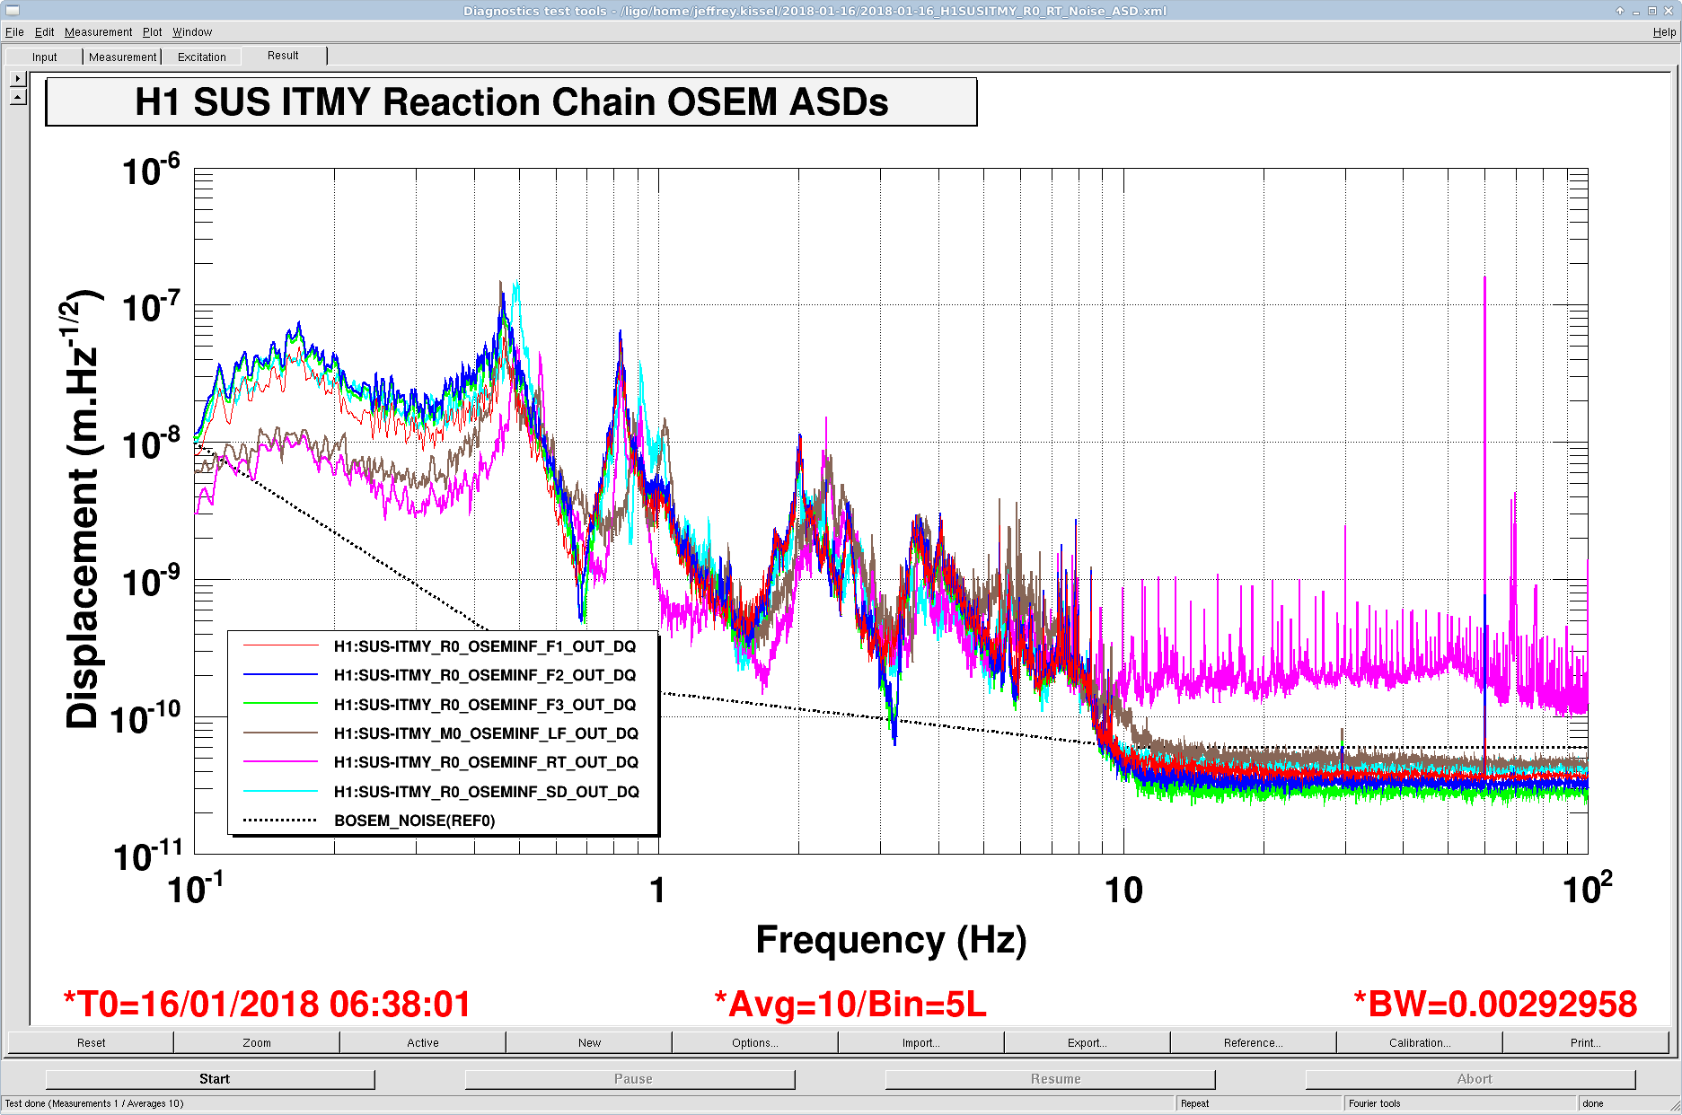Switch to the Excitation tab
Screen dimensions: 1682x1115
[202, 57]
